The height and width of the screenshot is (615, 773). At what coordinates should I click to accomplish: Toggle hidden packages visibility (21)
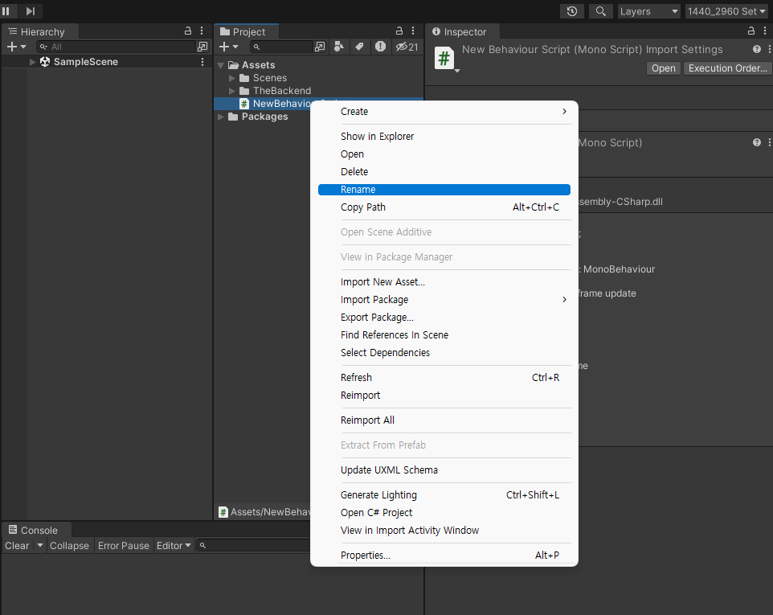click(407, 47)
